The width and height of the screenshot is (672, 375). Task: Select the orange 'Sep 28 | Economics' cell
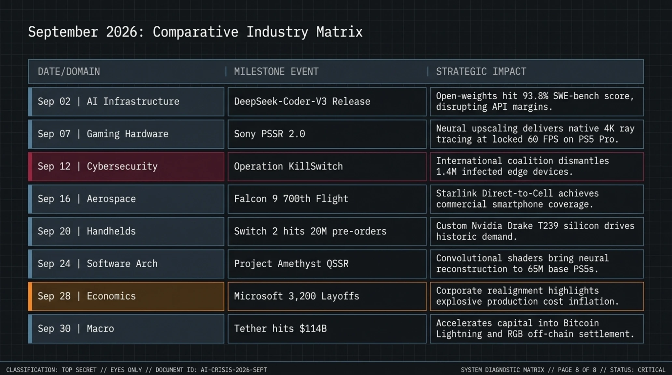126,297
